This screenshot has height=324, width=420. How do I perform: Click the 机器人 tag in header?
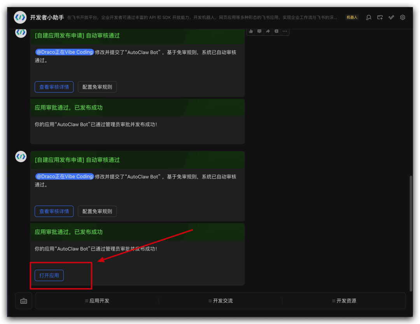pyautogui.click(x=352, y=17)
